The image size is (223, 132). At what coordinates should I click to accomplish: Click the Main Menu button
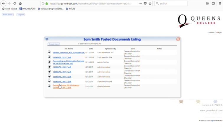(8, 15)
